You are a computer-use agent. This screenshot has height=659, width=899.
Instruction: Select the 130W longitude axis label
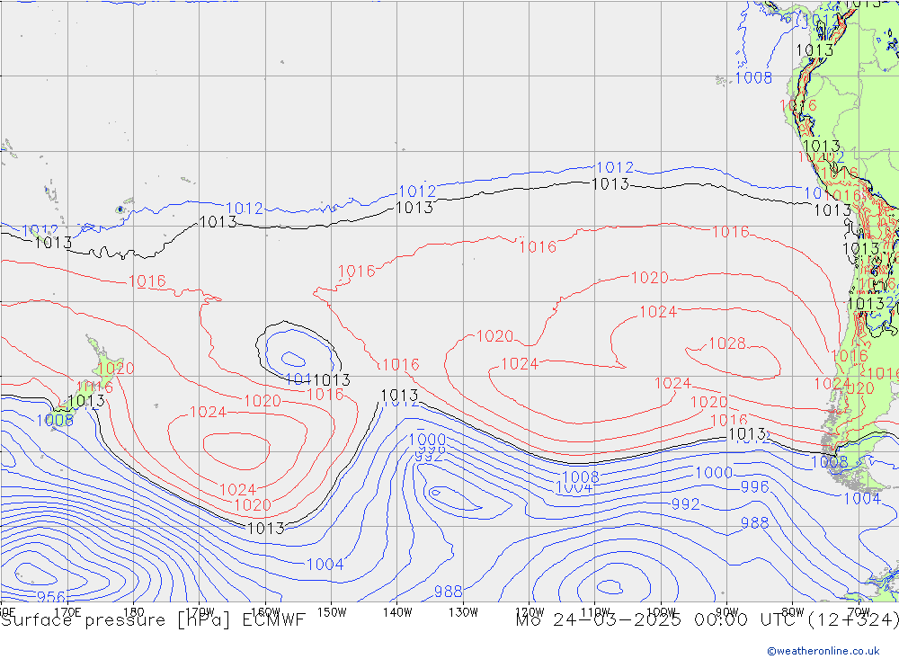tap(463, 612)
